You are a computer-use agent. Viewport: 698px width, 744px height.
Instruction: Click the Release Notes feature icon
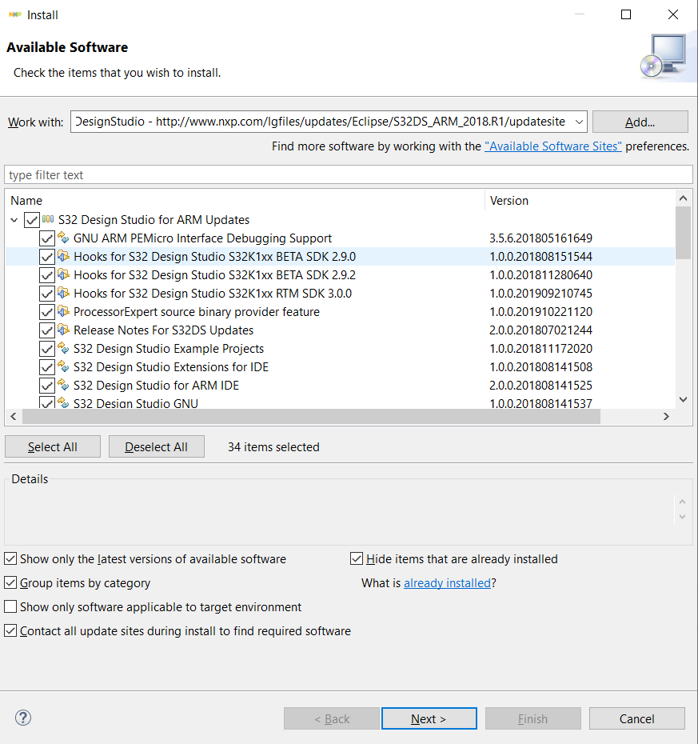click(x=63, y=330)
